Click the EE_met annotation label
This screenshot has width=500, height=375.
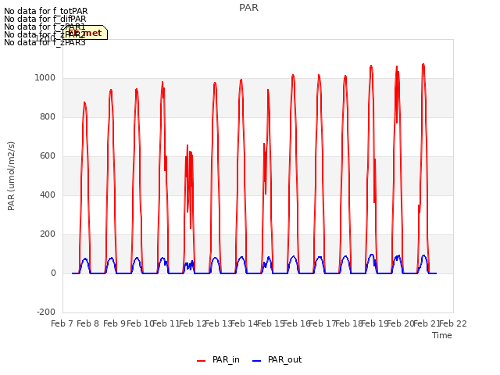point(85,33)
